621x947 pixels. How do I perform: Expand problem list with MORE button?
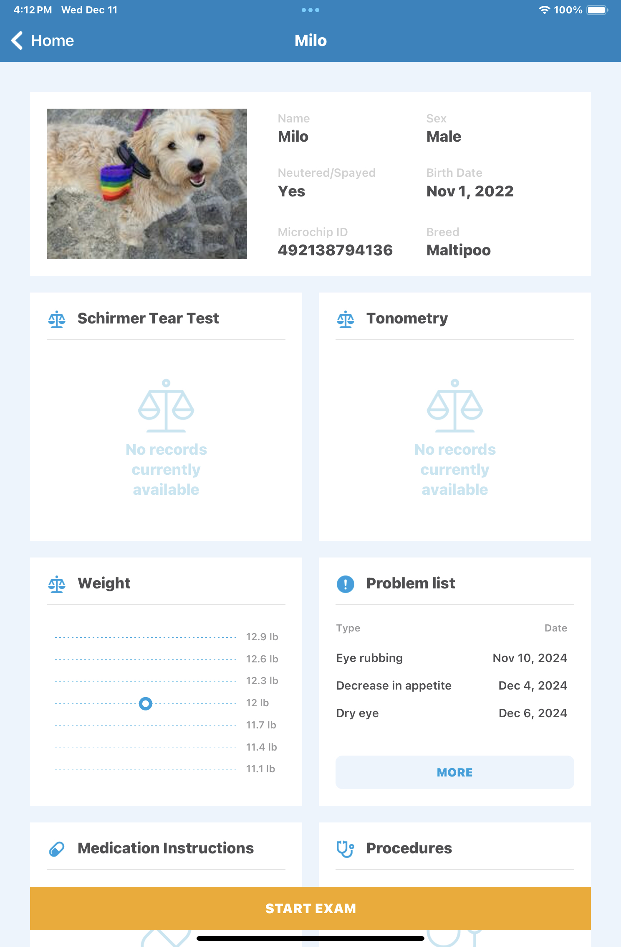[x=454, y=772]
